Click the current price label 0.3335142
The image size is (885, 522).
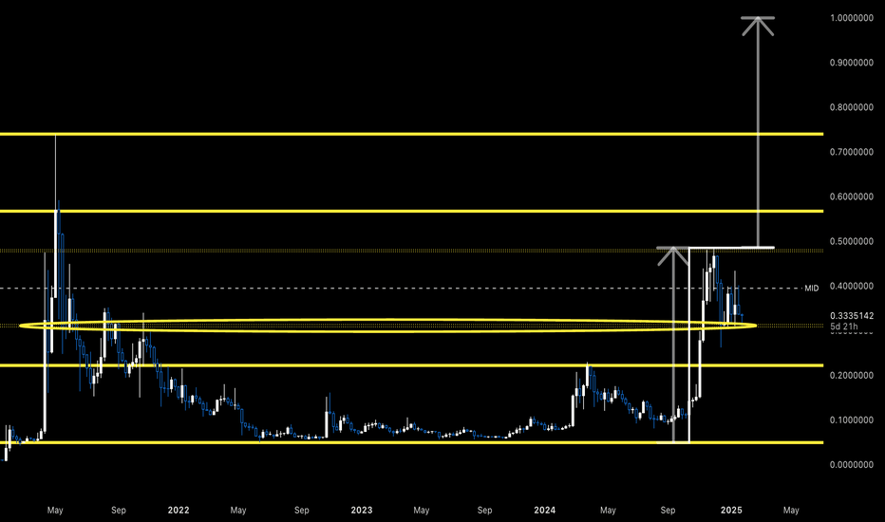[x=852, y=316]
